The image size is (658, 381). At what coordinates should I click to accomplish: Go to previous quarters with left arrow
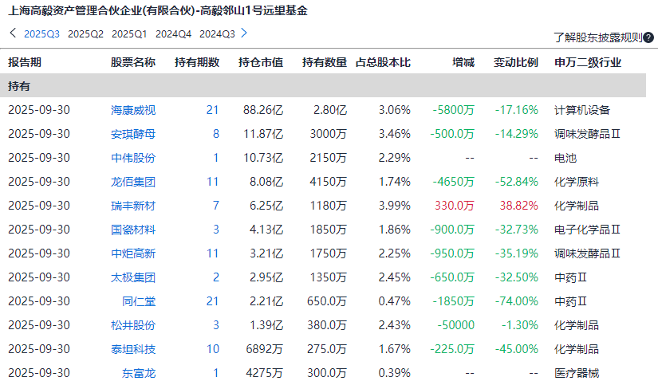tap(13, 33)
